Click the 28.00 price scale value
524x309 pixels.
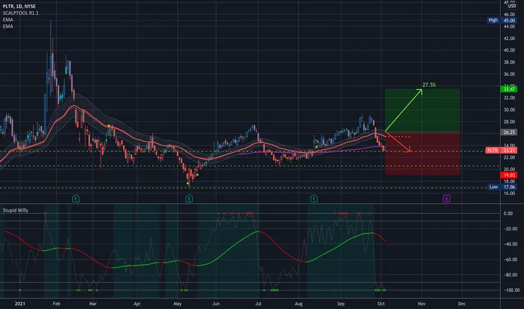(509, 121)
